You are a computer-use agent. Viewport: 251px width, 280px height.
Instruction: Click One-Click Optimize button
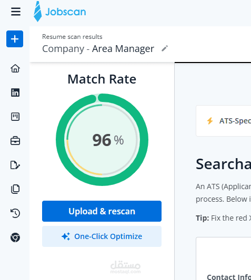pyautogui.click(x=102, y=236)
